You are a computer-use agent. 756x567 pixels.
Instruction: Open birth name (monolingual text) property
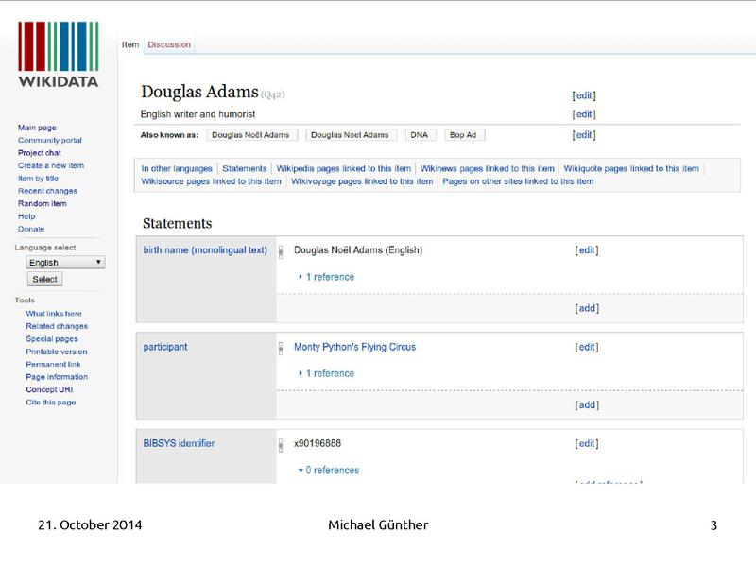(205, 250)
